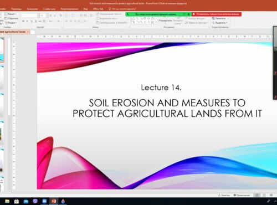The height and width of the screenshot is (205, 277).
Task: Open the Переходы (Transitions) ribbon tab
Action: tap(16, 9)
